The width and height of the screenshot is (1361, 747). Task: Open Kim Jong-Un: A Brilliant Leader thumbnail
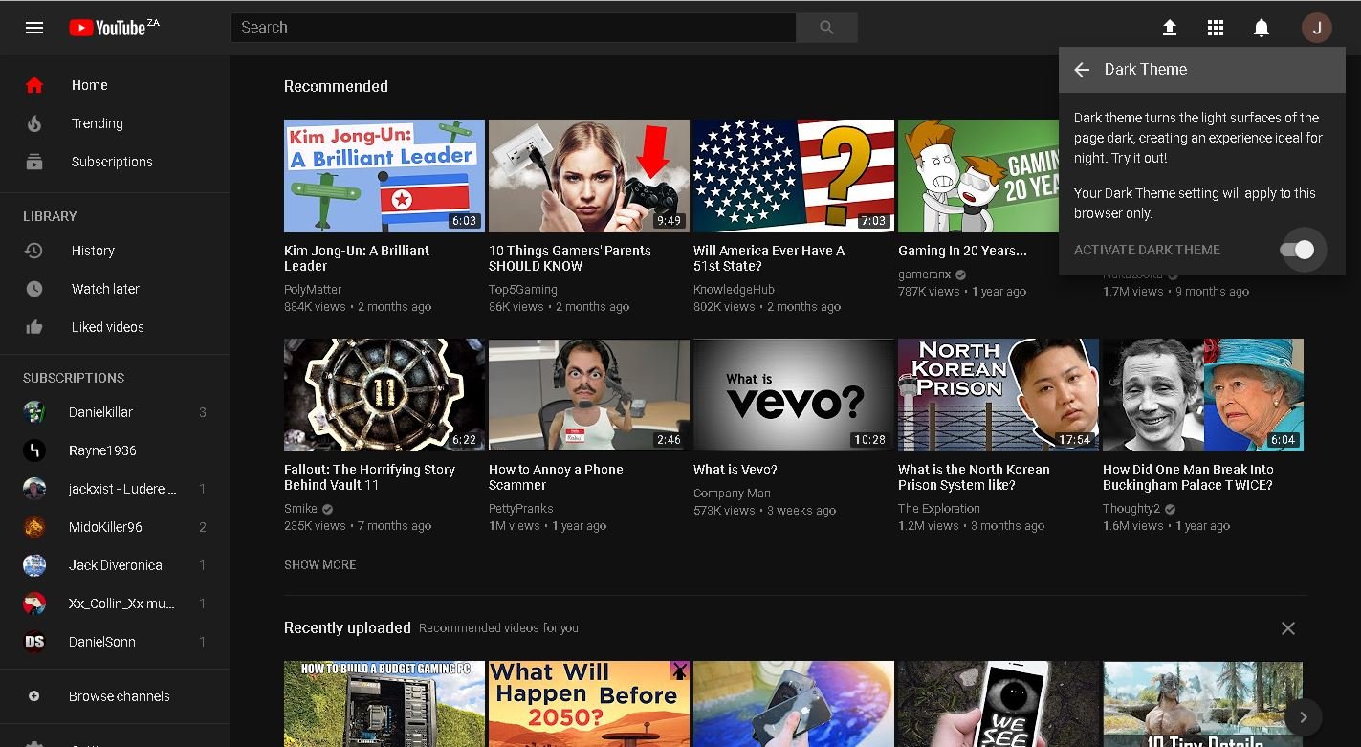[x=384, y=176]
